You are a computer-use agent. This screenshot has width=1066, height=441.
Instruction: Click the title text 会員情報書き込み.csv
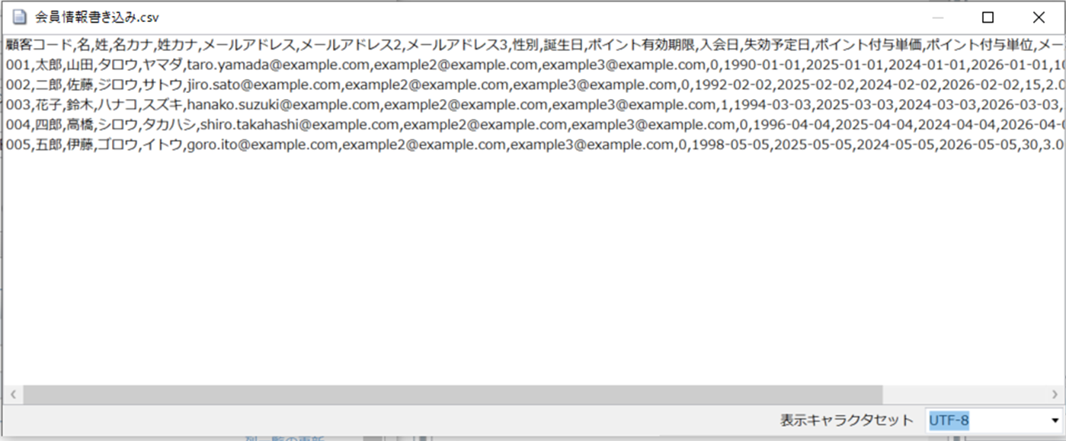[x=98, y=17]
